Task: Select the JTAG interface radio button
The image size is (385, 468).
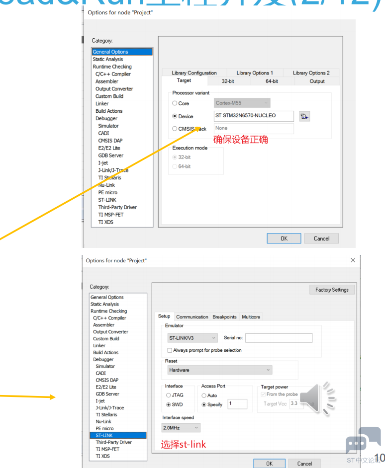Action: (x=169, y=395)
